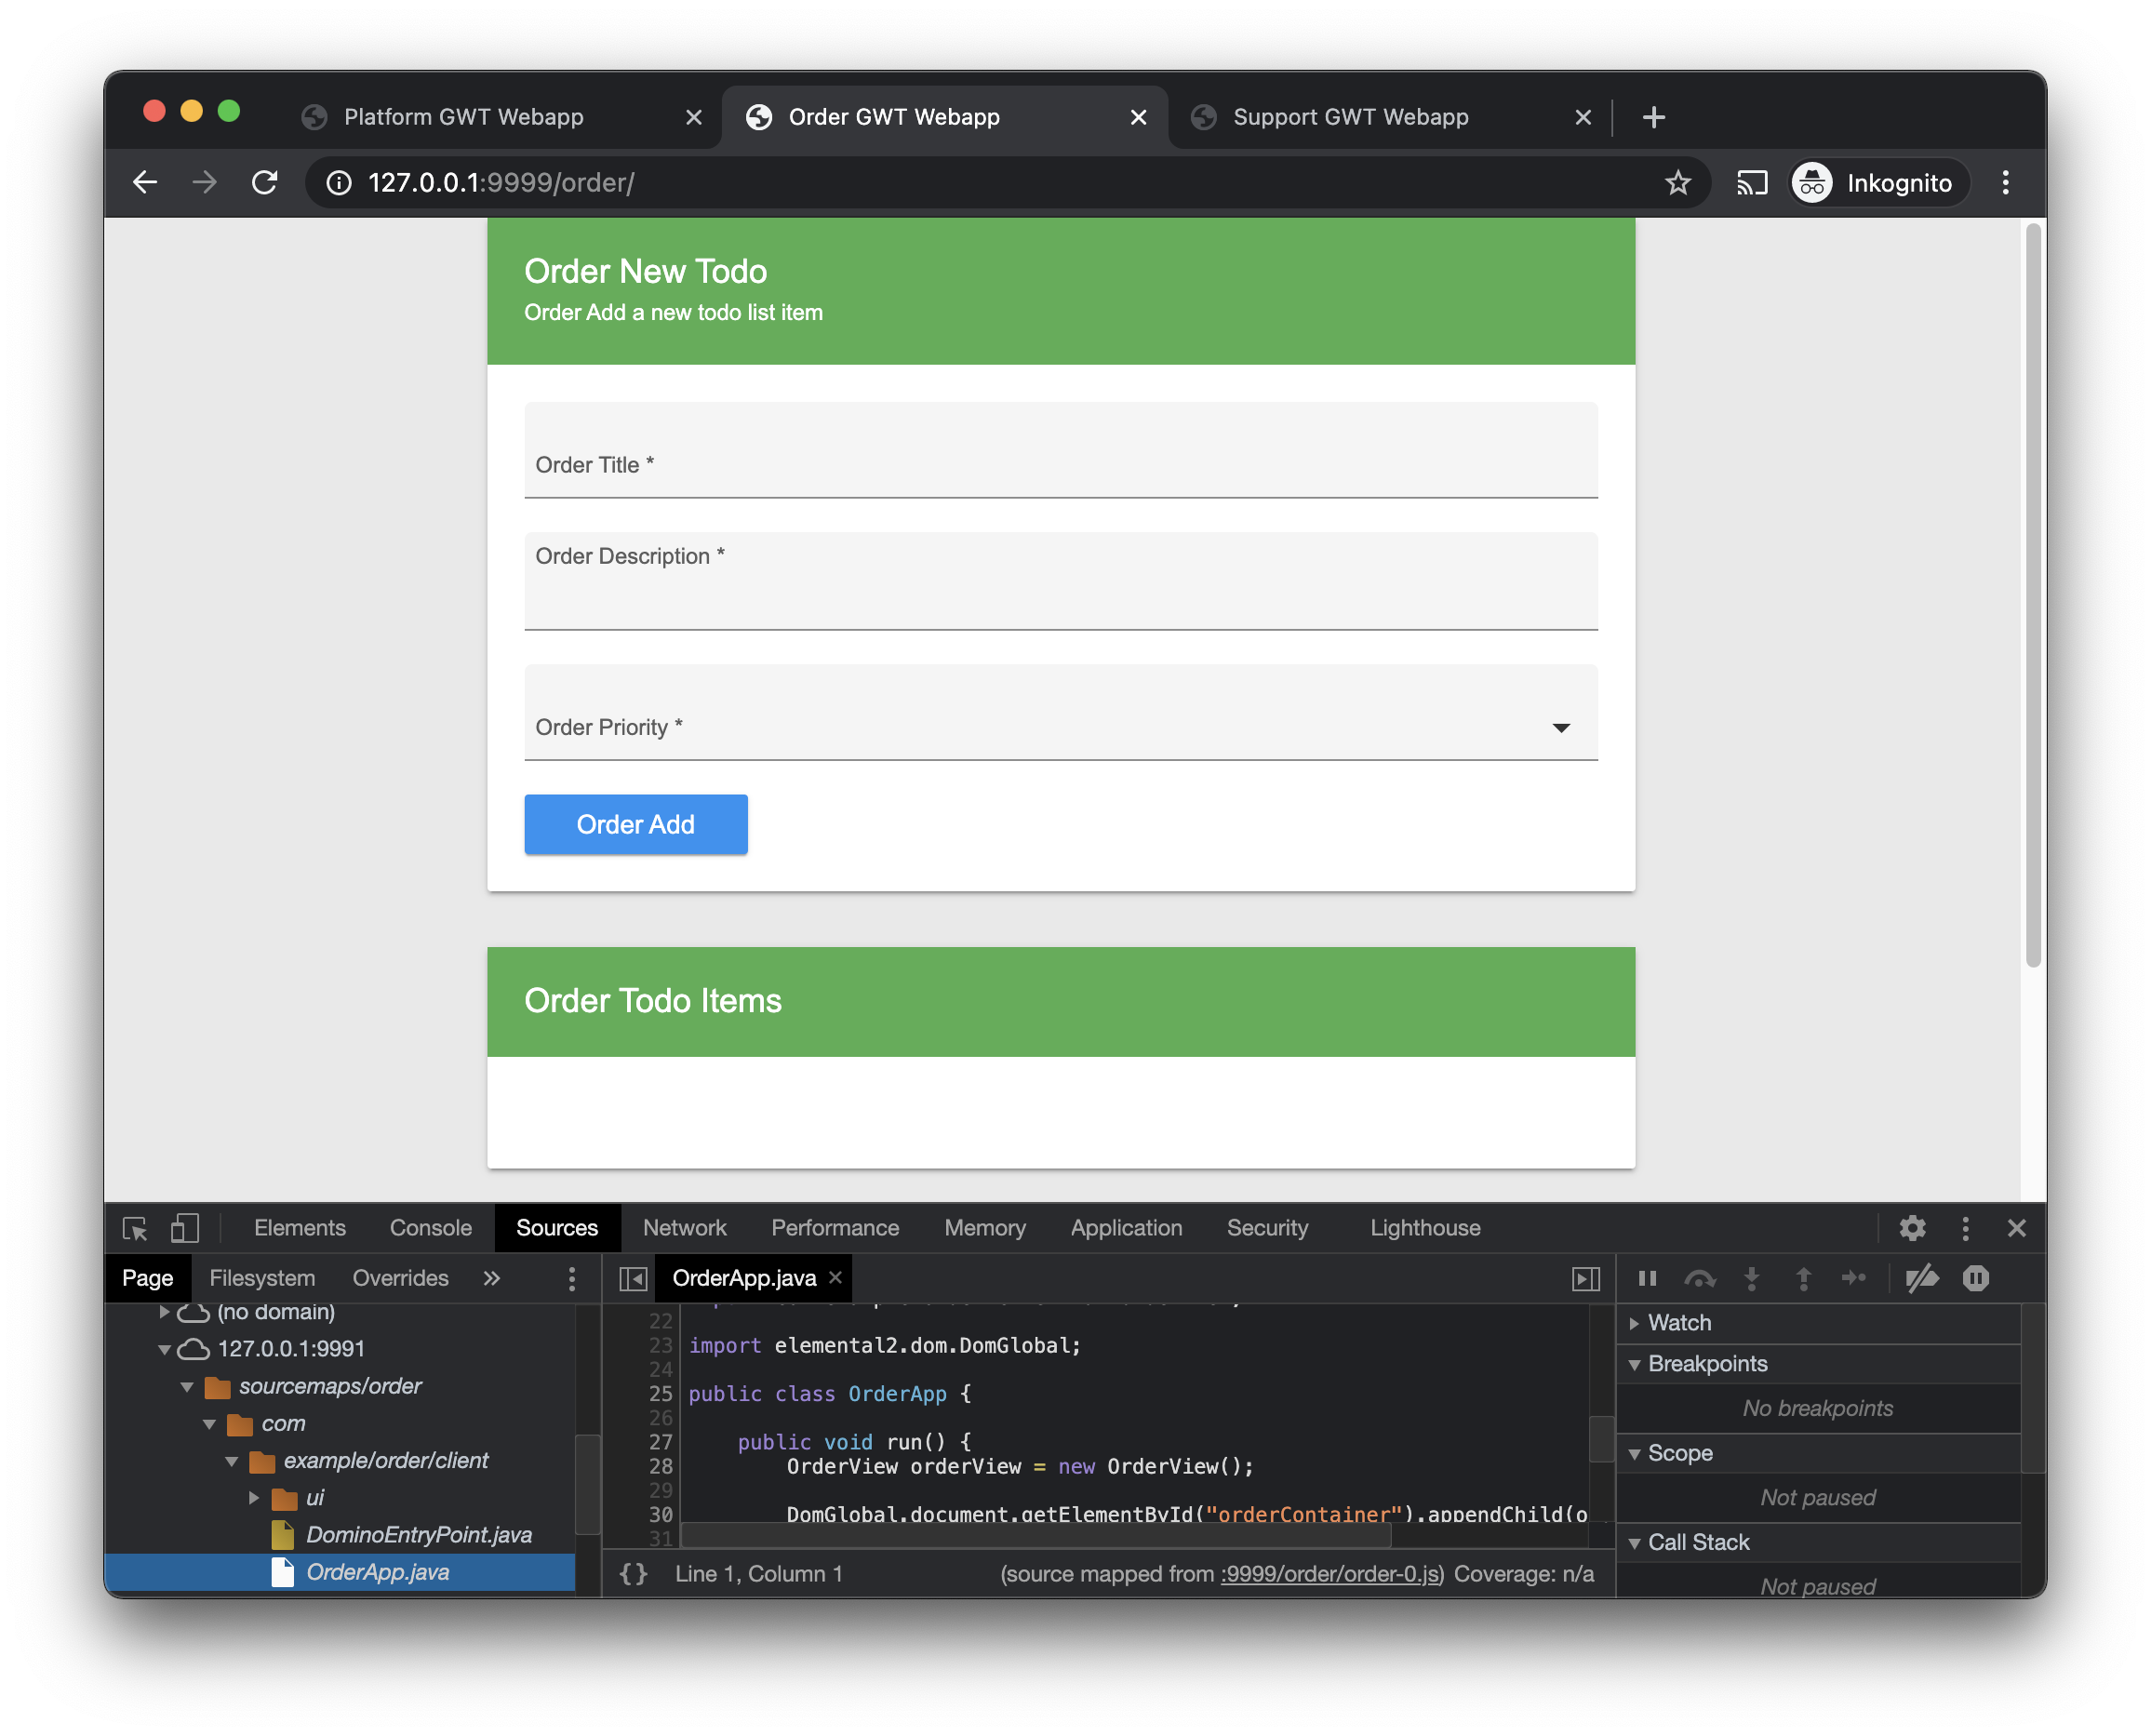Hide the navigator sidebar
2151x1736 pixels.
[633, 1278]
